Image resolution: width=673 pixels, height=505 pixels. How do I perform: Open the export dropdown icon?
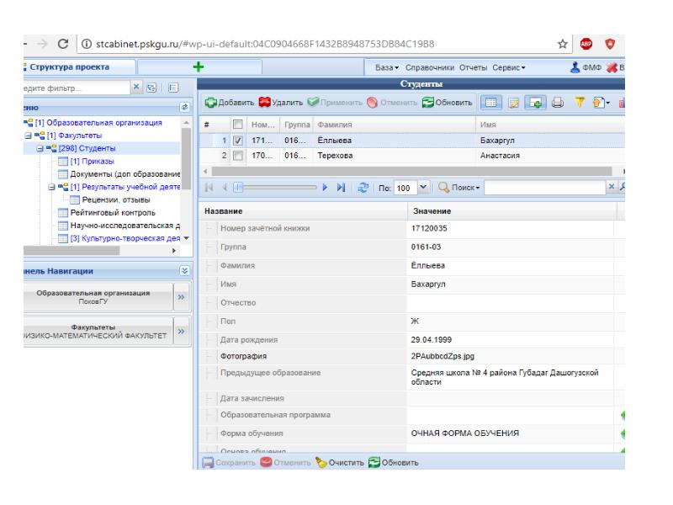[601, 103]
